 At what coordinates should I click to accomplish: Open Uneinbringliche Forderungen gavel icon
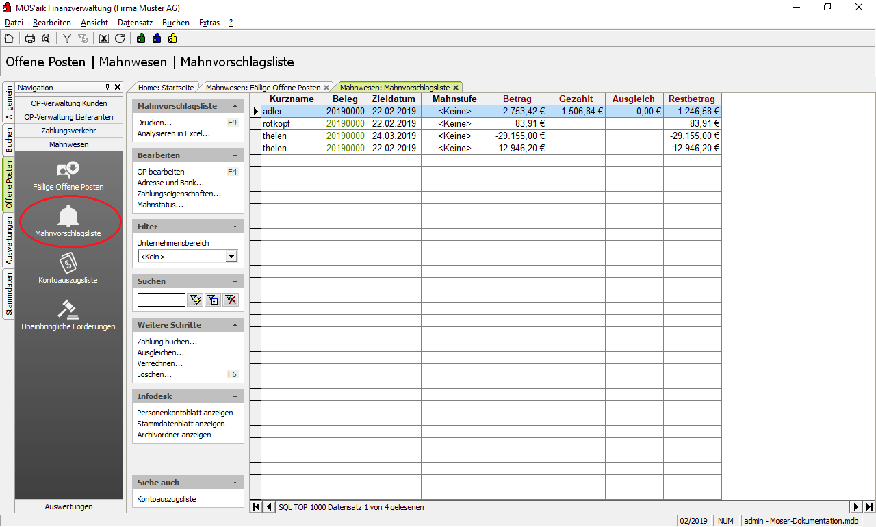point(68,316)
